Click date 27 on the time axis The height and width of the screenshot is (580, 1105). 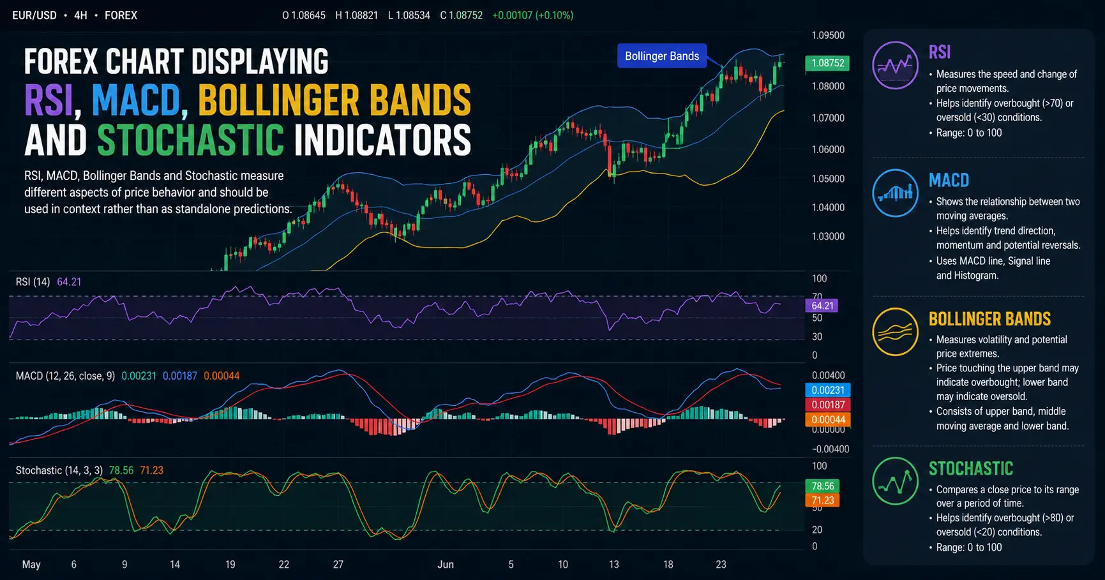tap(338, 565)
